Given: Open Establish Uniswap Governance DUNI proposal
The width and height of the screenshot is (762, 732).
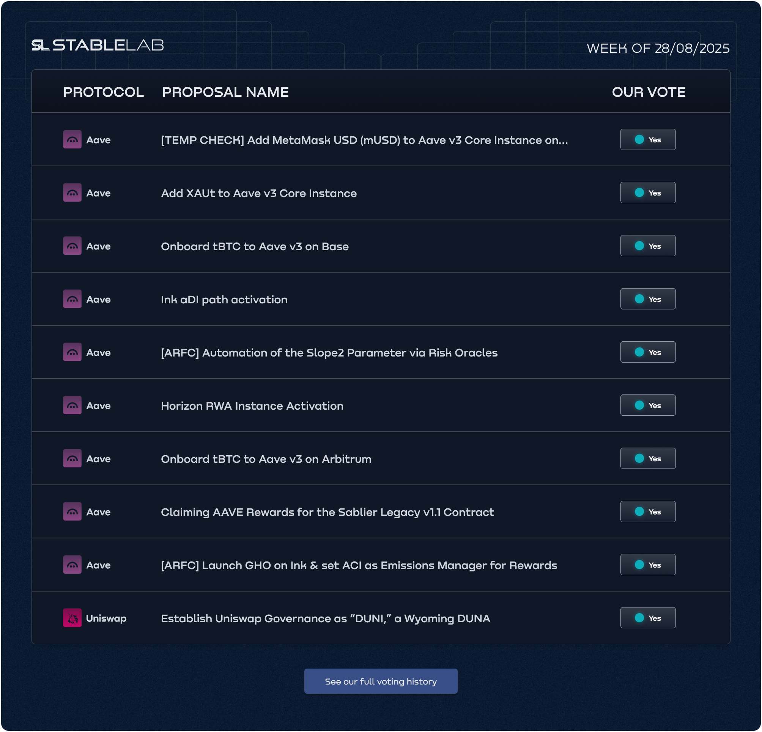Looking at the screenshot, I should (x=325, y=618).
